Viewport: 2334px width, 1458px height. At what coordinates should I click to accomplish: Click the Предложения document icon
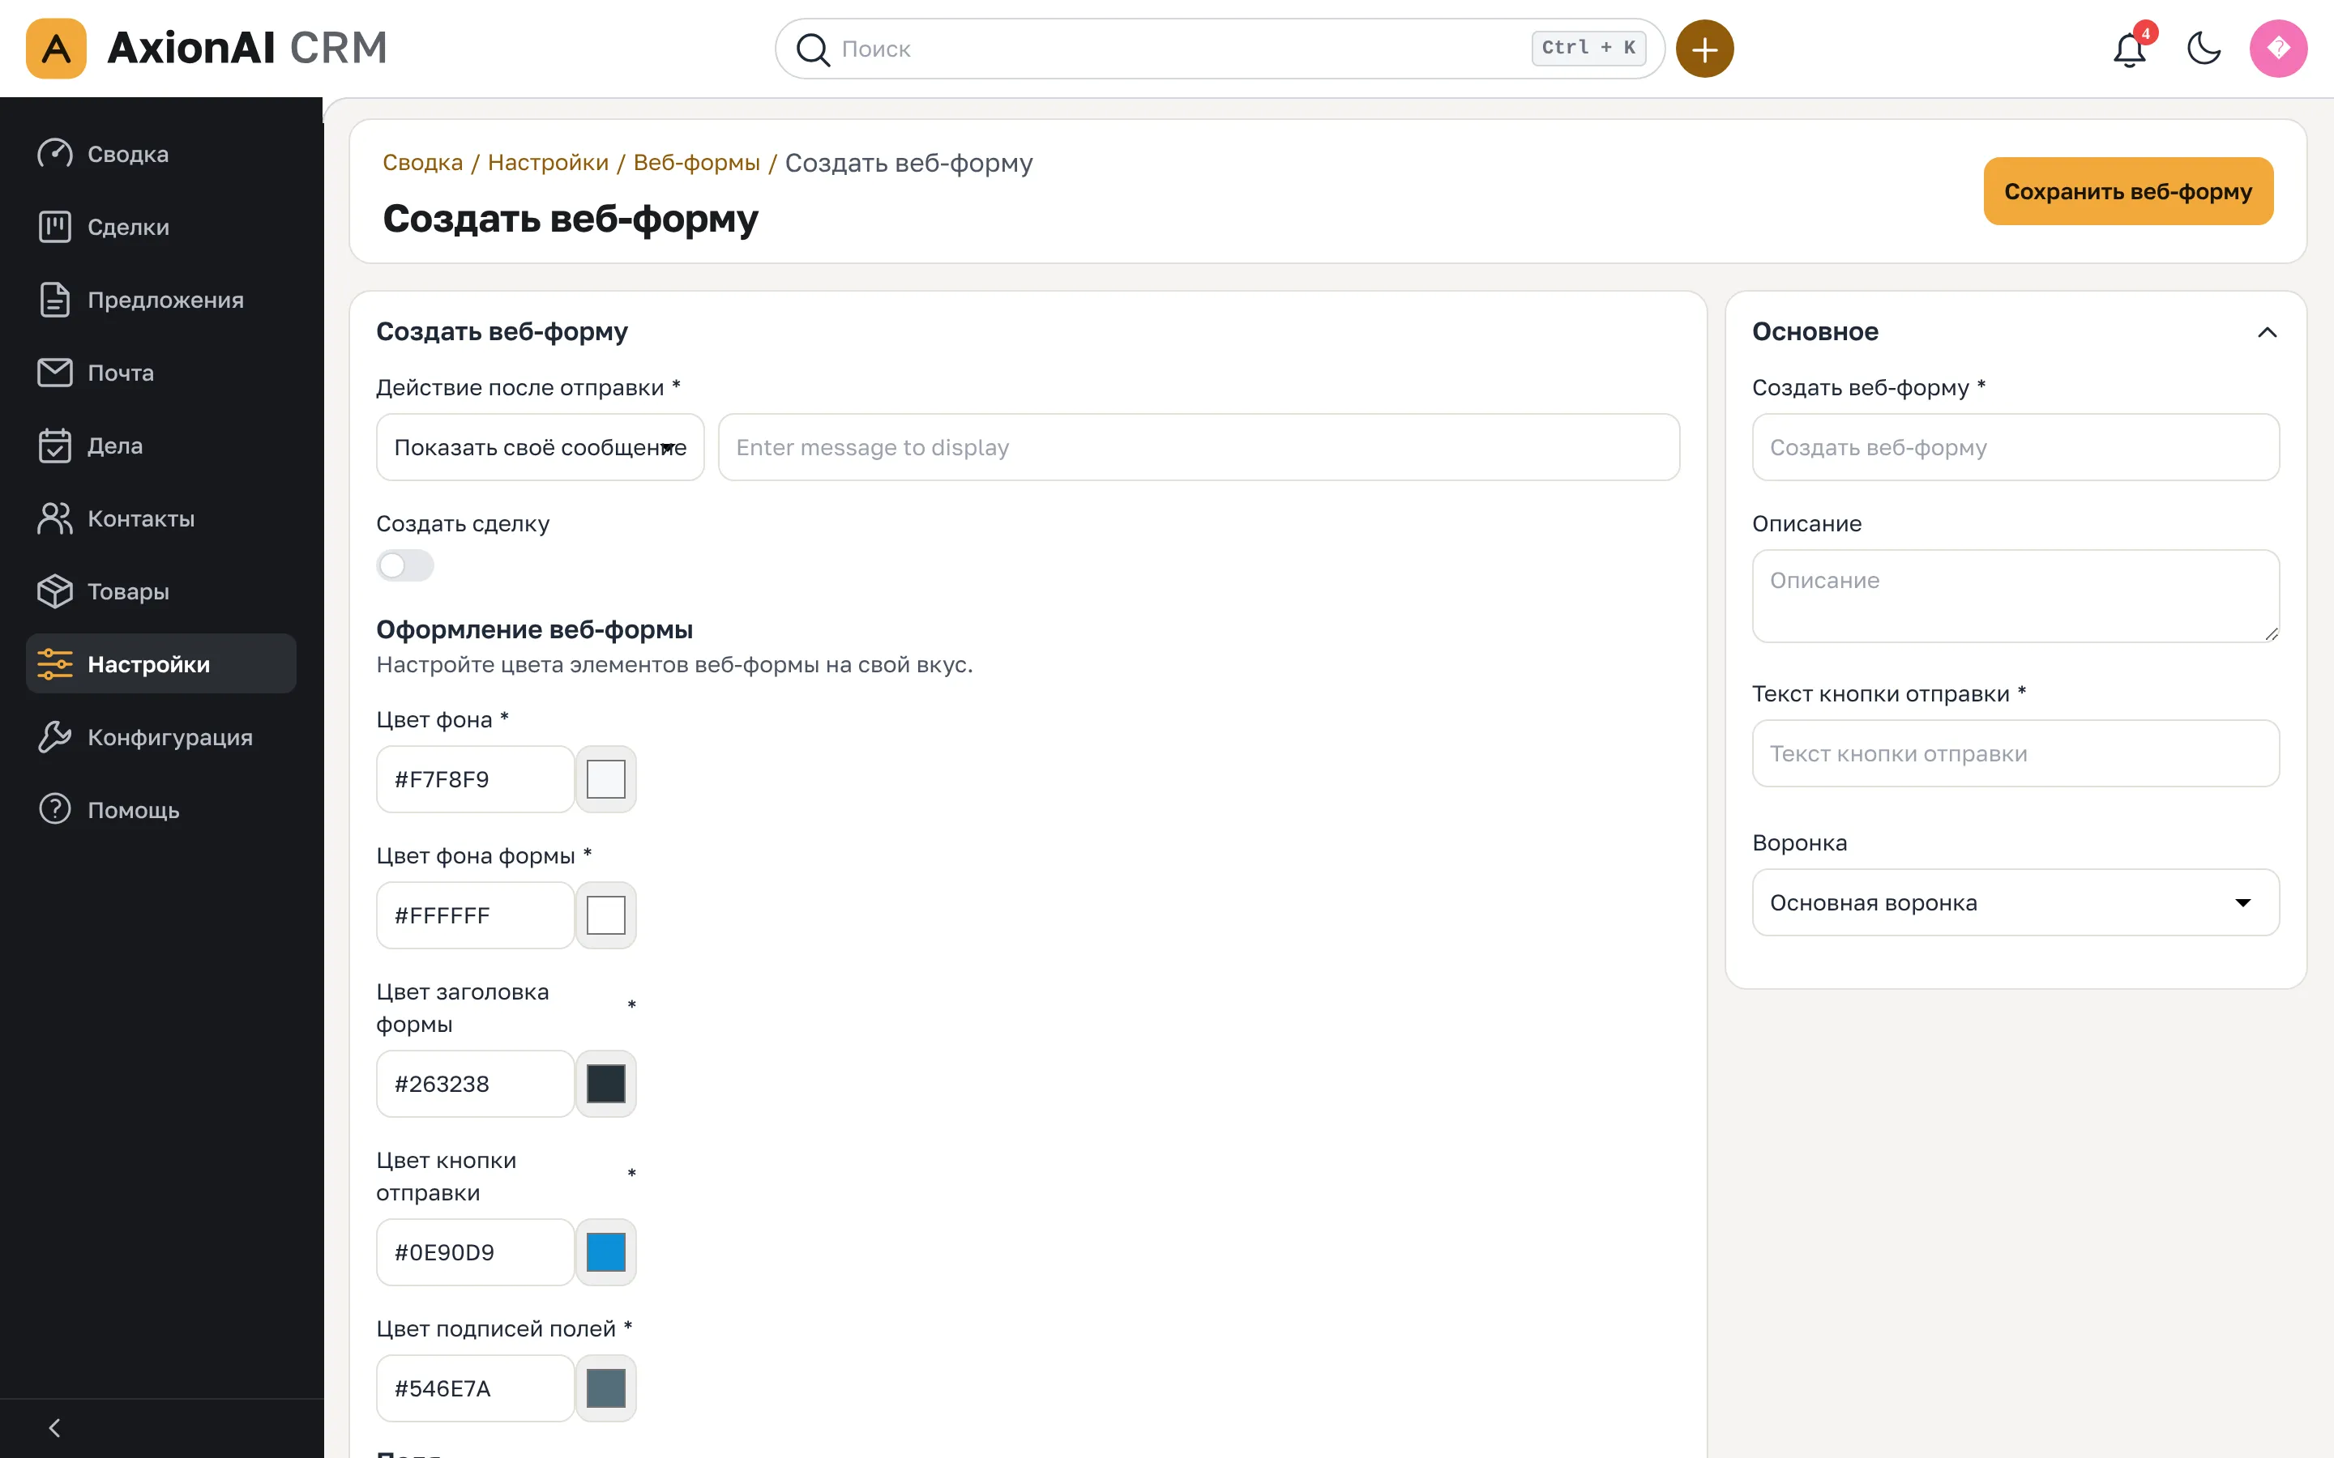click(55, 300)
